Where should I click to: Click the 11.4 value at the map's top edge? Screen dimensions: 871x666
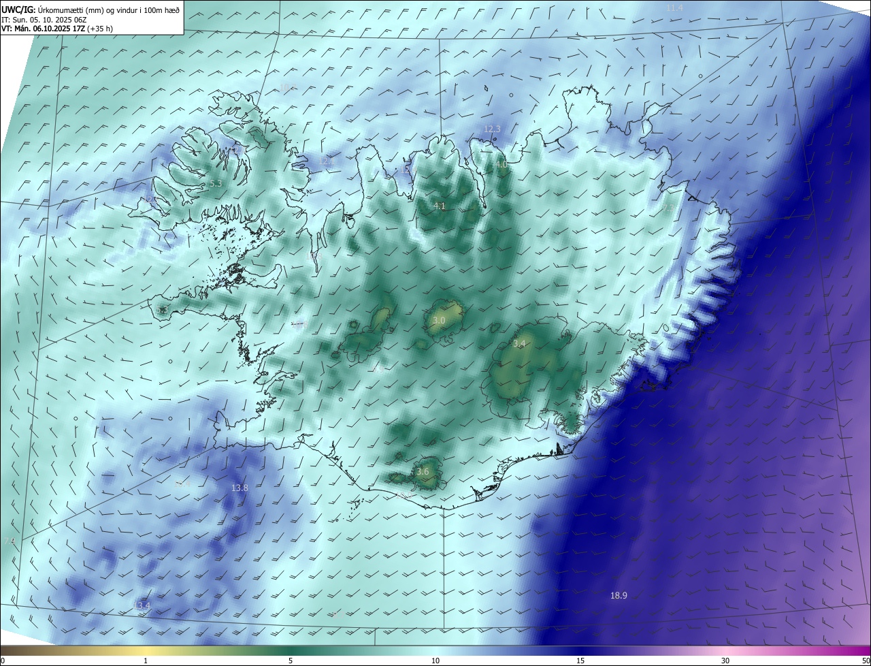coord(674,7)
